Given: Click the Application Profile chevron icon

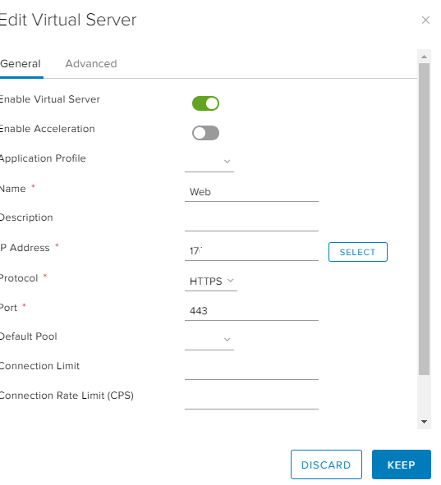Looking at the screenshot, I should click(x=227, y=162).
